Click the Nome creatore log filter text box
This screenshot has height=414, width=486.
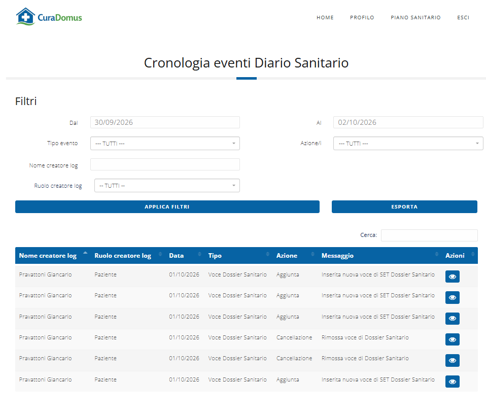coord(165,164)
